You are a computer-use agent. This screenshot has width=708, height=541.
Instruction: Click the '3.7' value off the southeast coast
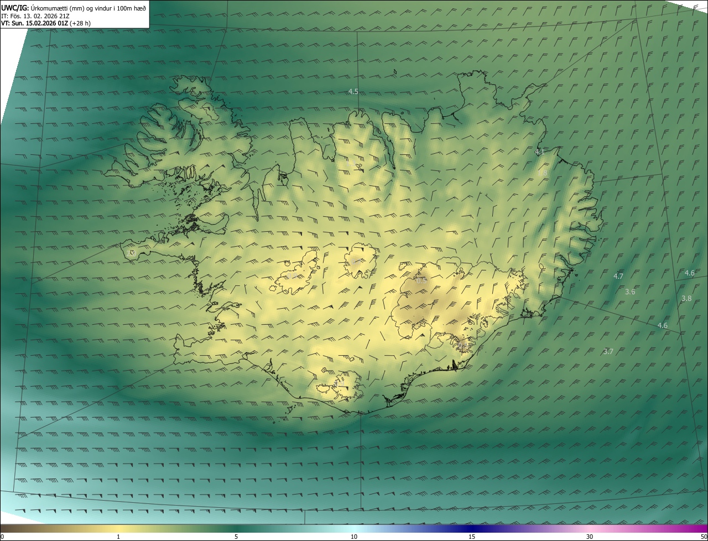[x=608, y=351]
